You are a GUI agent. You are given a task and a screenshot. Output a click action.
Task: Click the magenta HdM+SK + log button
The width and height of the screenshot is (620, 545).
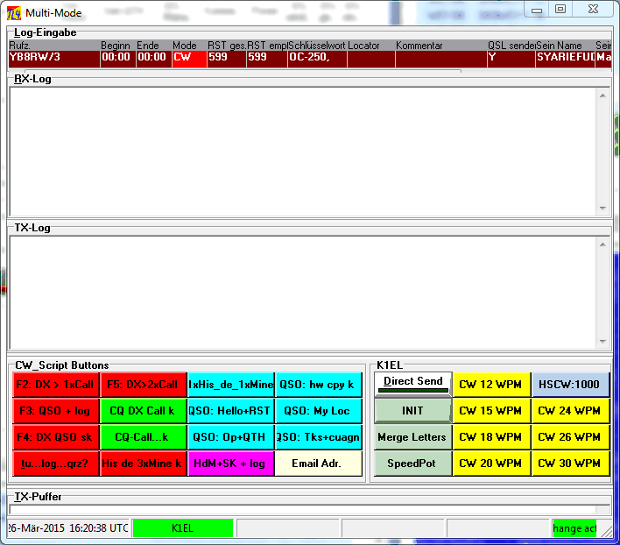[x=230, y=464]
